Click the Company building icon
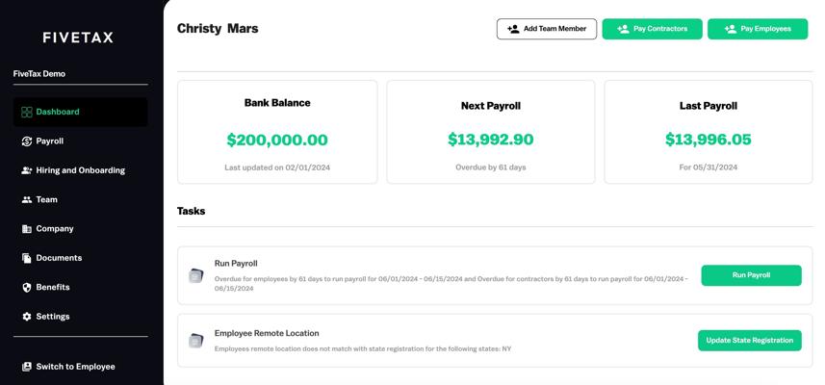Image resolution: width=825 pixels, height=385 pixels. click(x=27, y=229)
